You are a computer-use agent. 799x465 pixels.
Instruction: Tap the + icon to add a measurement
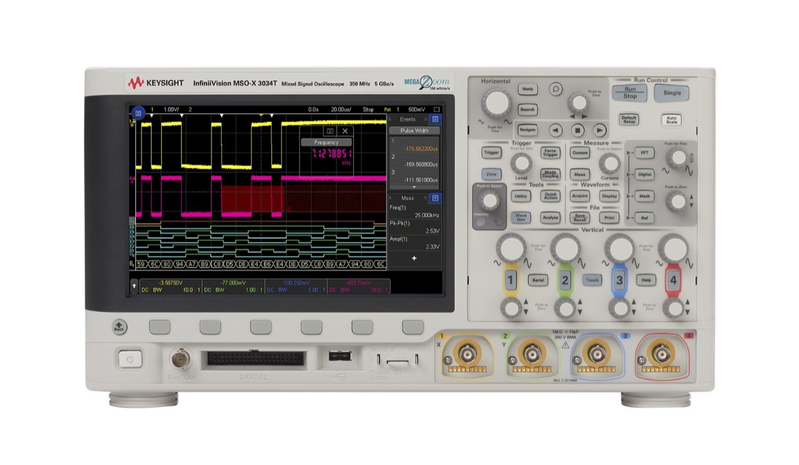[414, 257]
